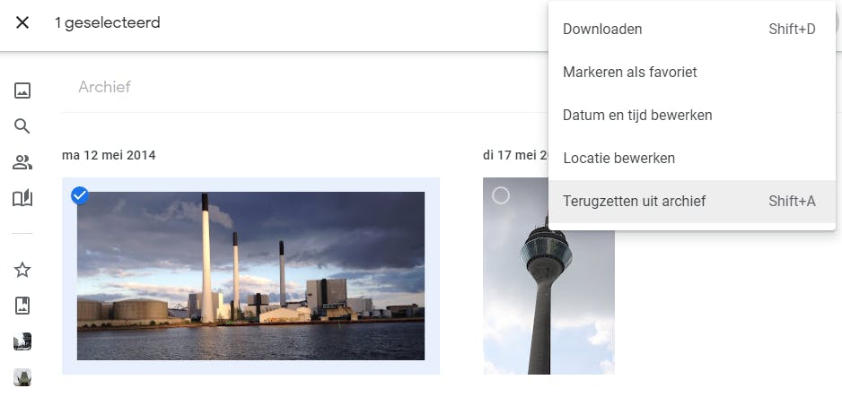This screenshot has width=842, height=397.
Task: Click the Search magnifier icon
Action: [x=22, y=125]
